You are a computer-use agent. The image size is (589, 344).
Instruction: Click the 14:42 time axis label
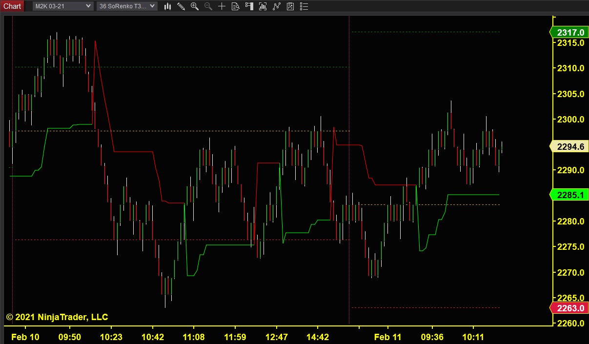[x=318, y=337]
